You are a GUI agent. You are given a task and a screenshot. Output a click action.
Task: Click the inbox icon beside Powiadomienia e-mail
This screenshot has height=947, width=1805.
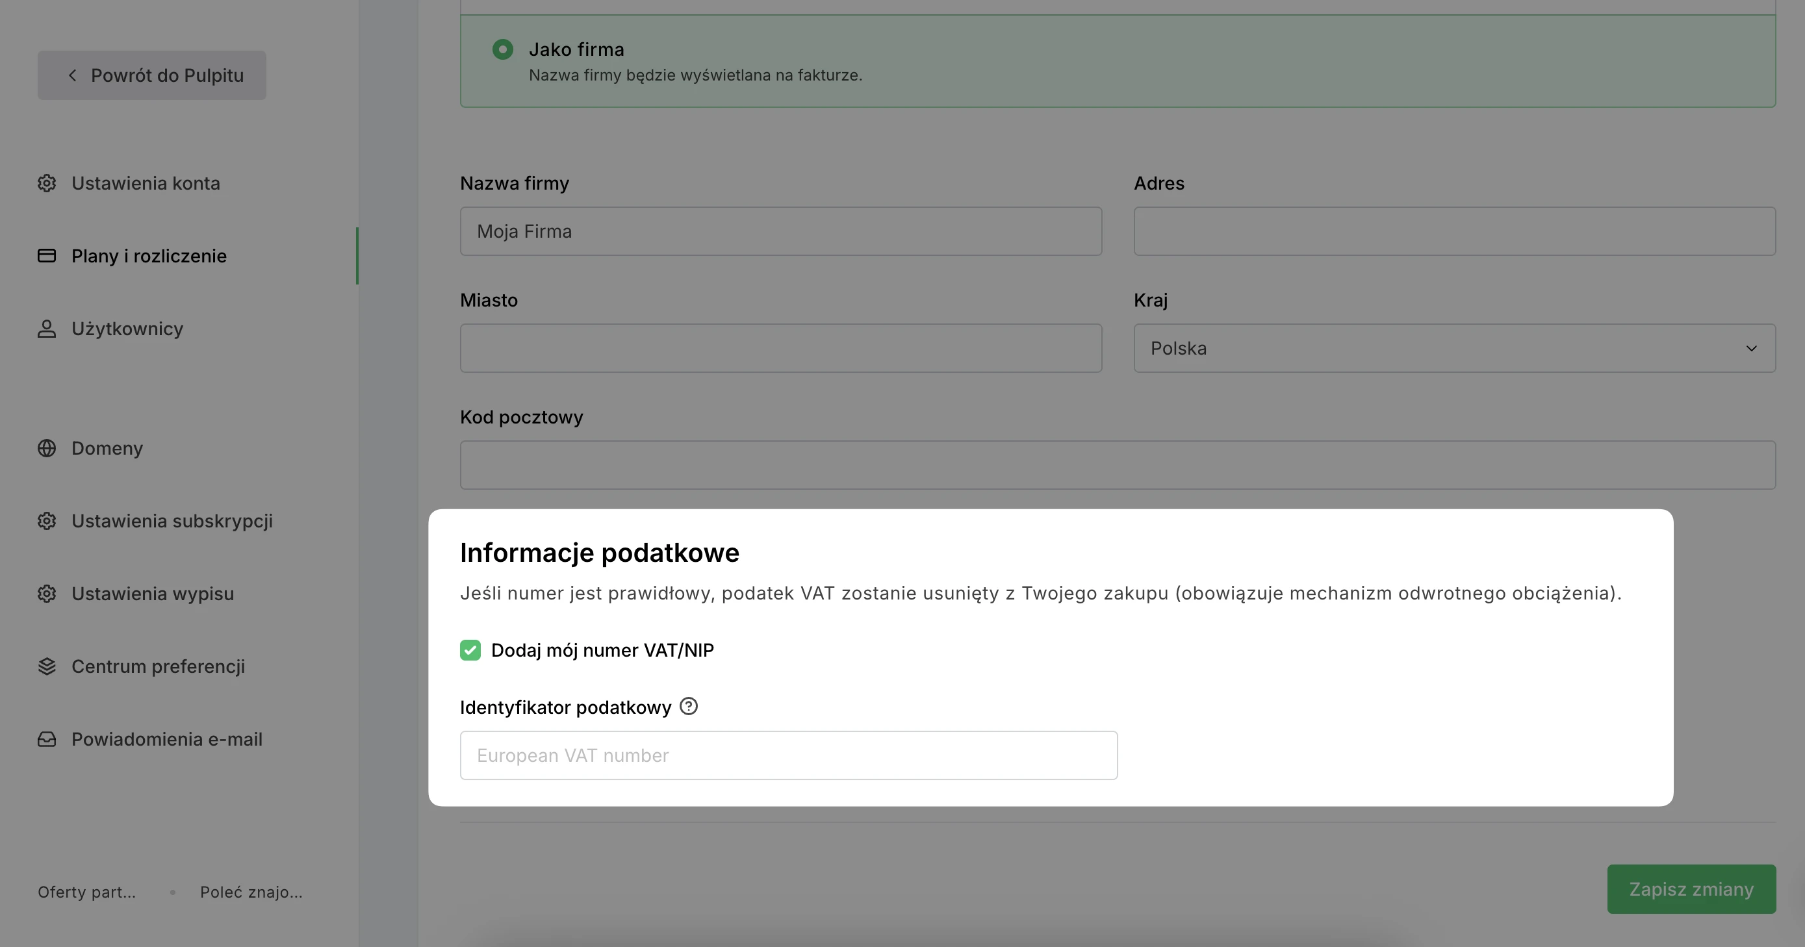click(x=46, y=739)
